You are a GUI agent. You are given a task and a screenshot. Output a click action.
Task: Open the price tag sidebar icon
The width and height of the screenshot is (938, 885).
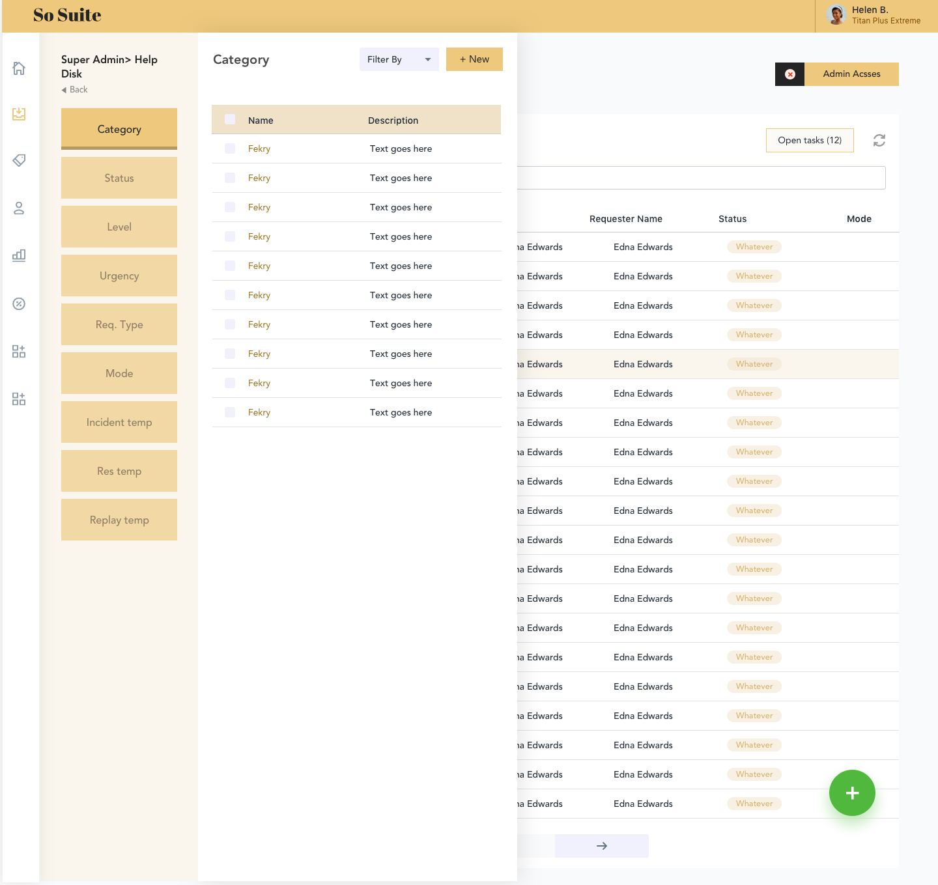click(x=19, y=160)
